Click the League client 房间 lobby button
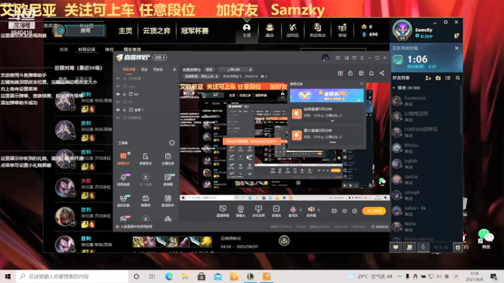The height and width of the screenshot is (283, 504). point(85,30)
